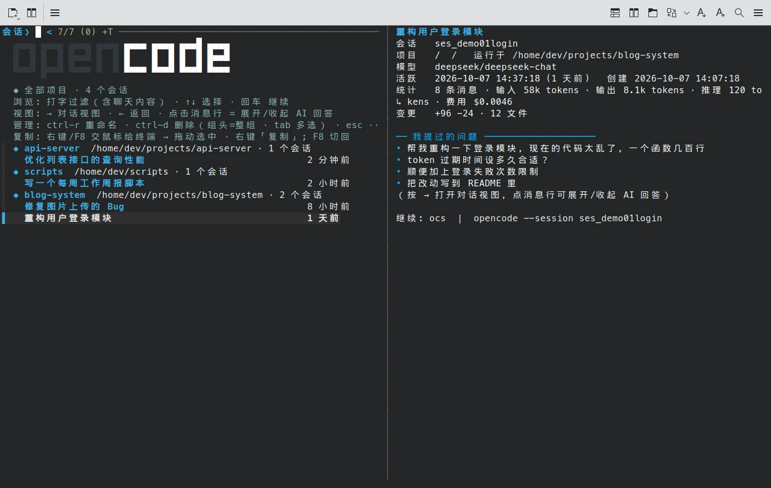Select the scripts project row
The image size is (771, 488).
point(120,171)
